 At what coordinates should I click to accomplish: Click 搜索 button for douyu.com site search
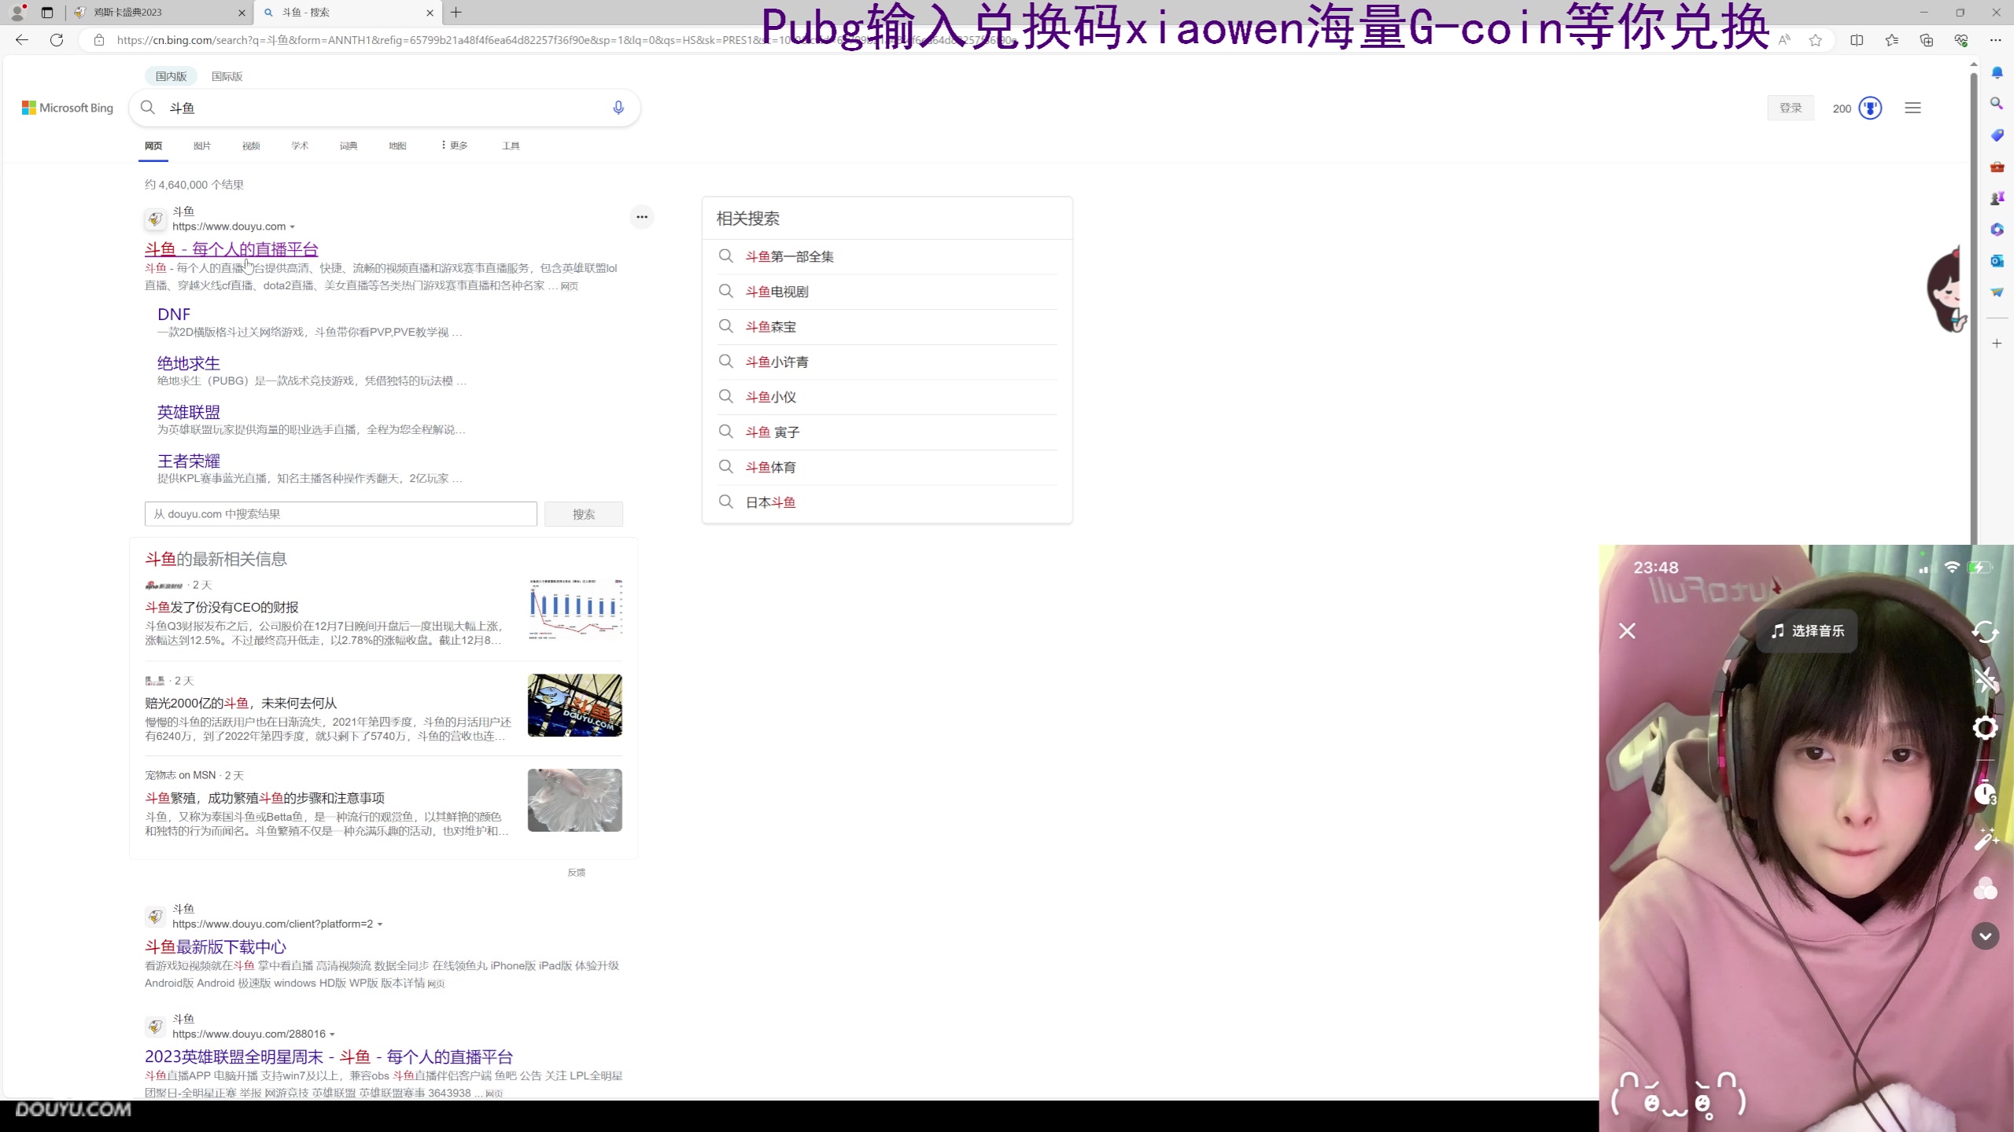click(584, 514)
